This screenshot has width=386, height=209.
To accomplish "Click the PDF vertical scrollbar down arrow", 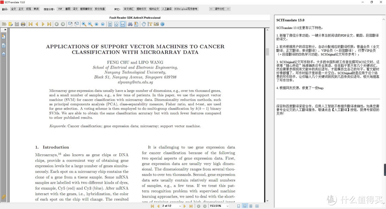I will (268, 201).
